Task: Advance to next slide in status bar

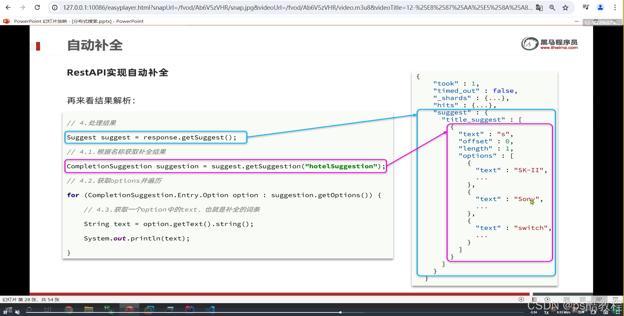Action: (548, 299)
